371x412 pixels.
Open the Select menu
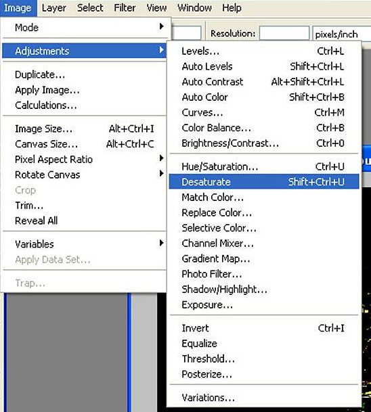(x=90, y=8)
